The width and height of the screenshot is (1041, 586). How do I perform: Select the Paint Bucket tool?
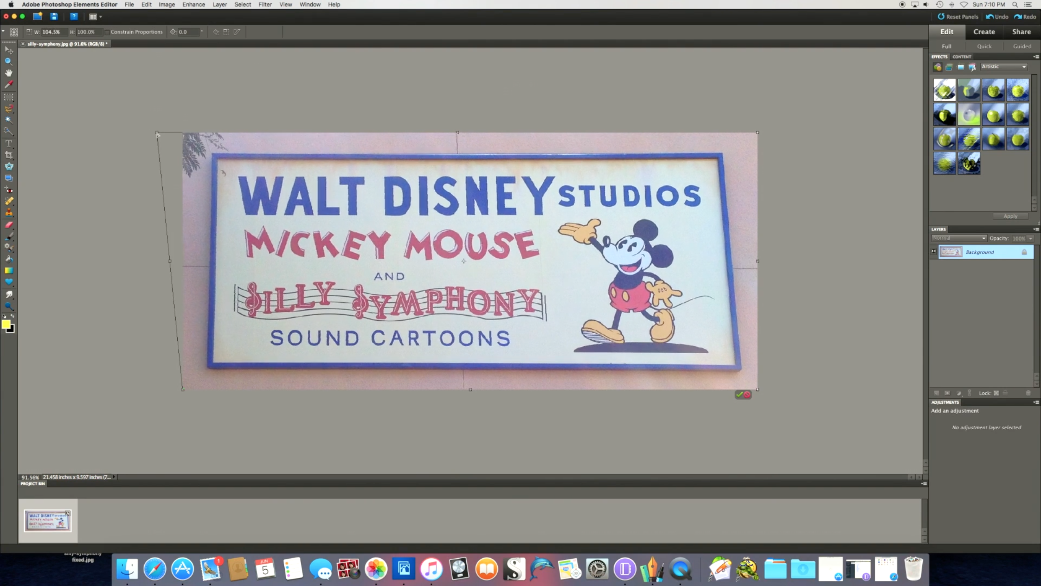tap(9, 259)
